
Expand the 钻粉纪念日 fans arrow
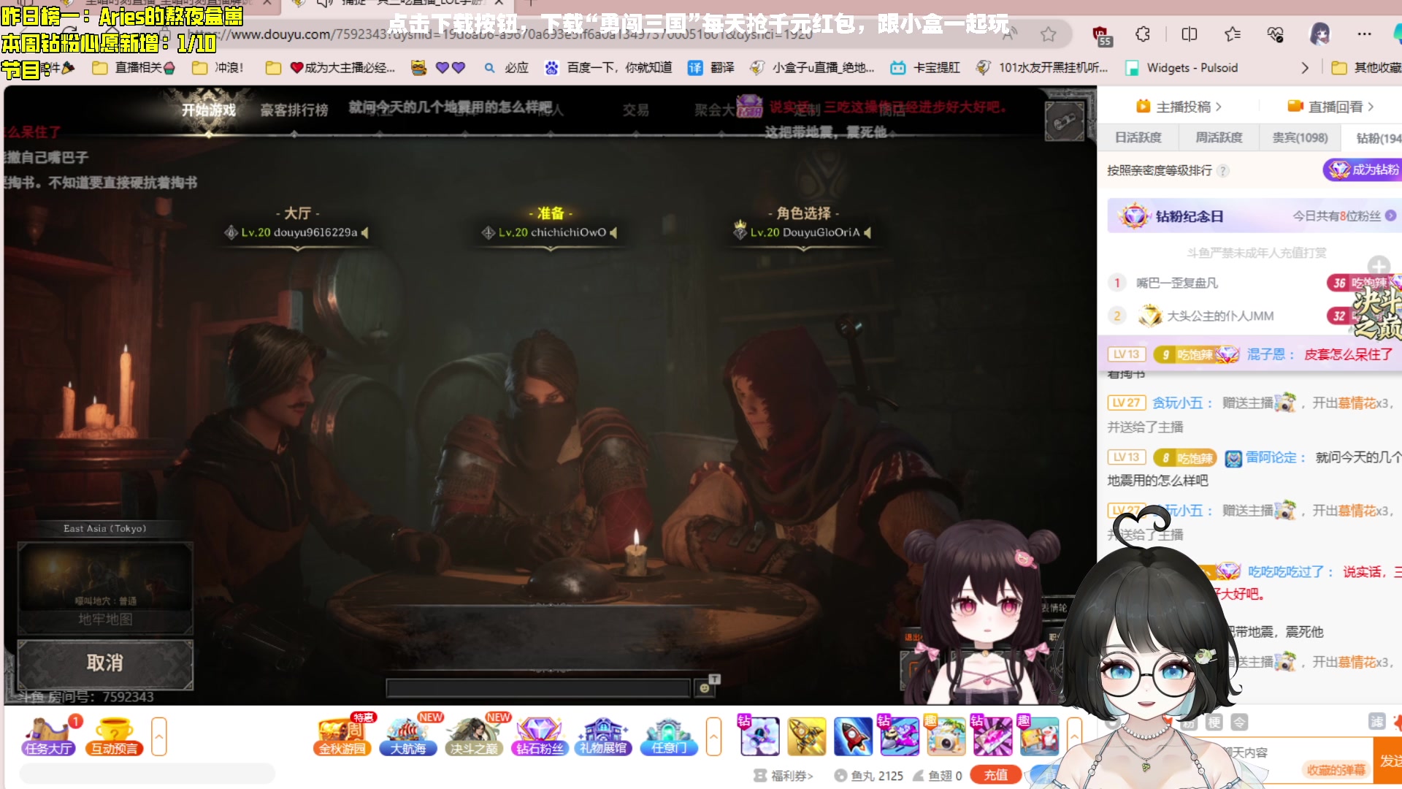tap(1390, 216)
